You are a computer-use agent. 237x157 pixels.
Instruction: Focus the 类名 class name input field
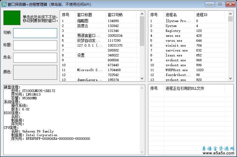click(35, 58)
